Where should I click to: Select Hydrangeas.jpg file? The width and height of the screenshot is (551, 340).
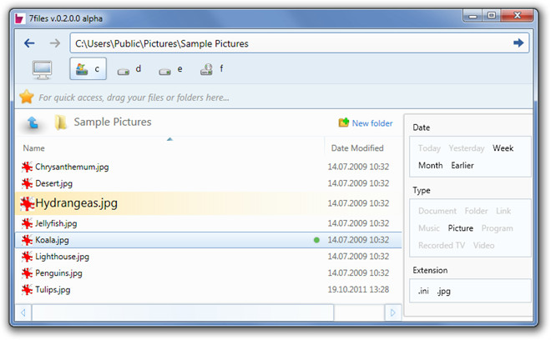coord(208,203)
